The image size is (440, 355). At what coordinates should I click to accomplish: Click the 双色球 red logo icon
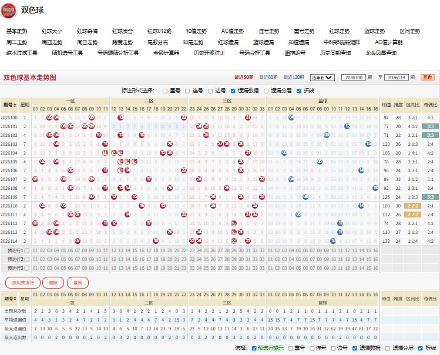(8, 11)
